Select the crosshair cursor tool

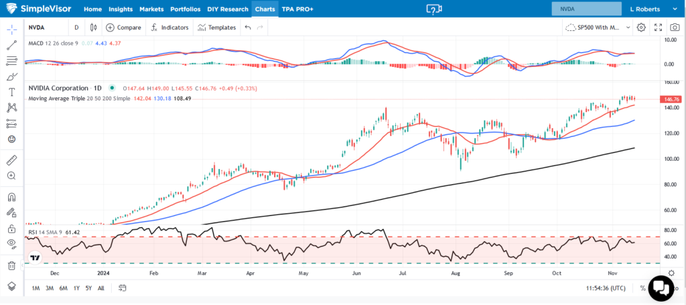pyautogui.click(x=12, y=28)
